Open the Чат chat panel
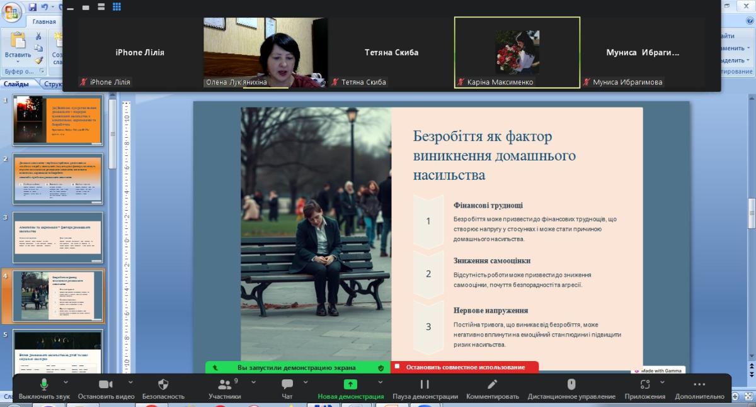Image resolution: width=756 pixels, height=407 pixels. 287,387
